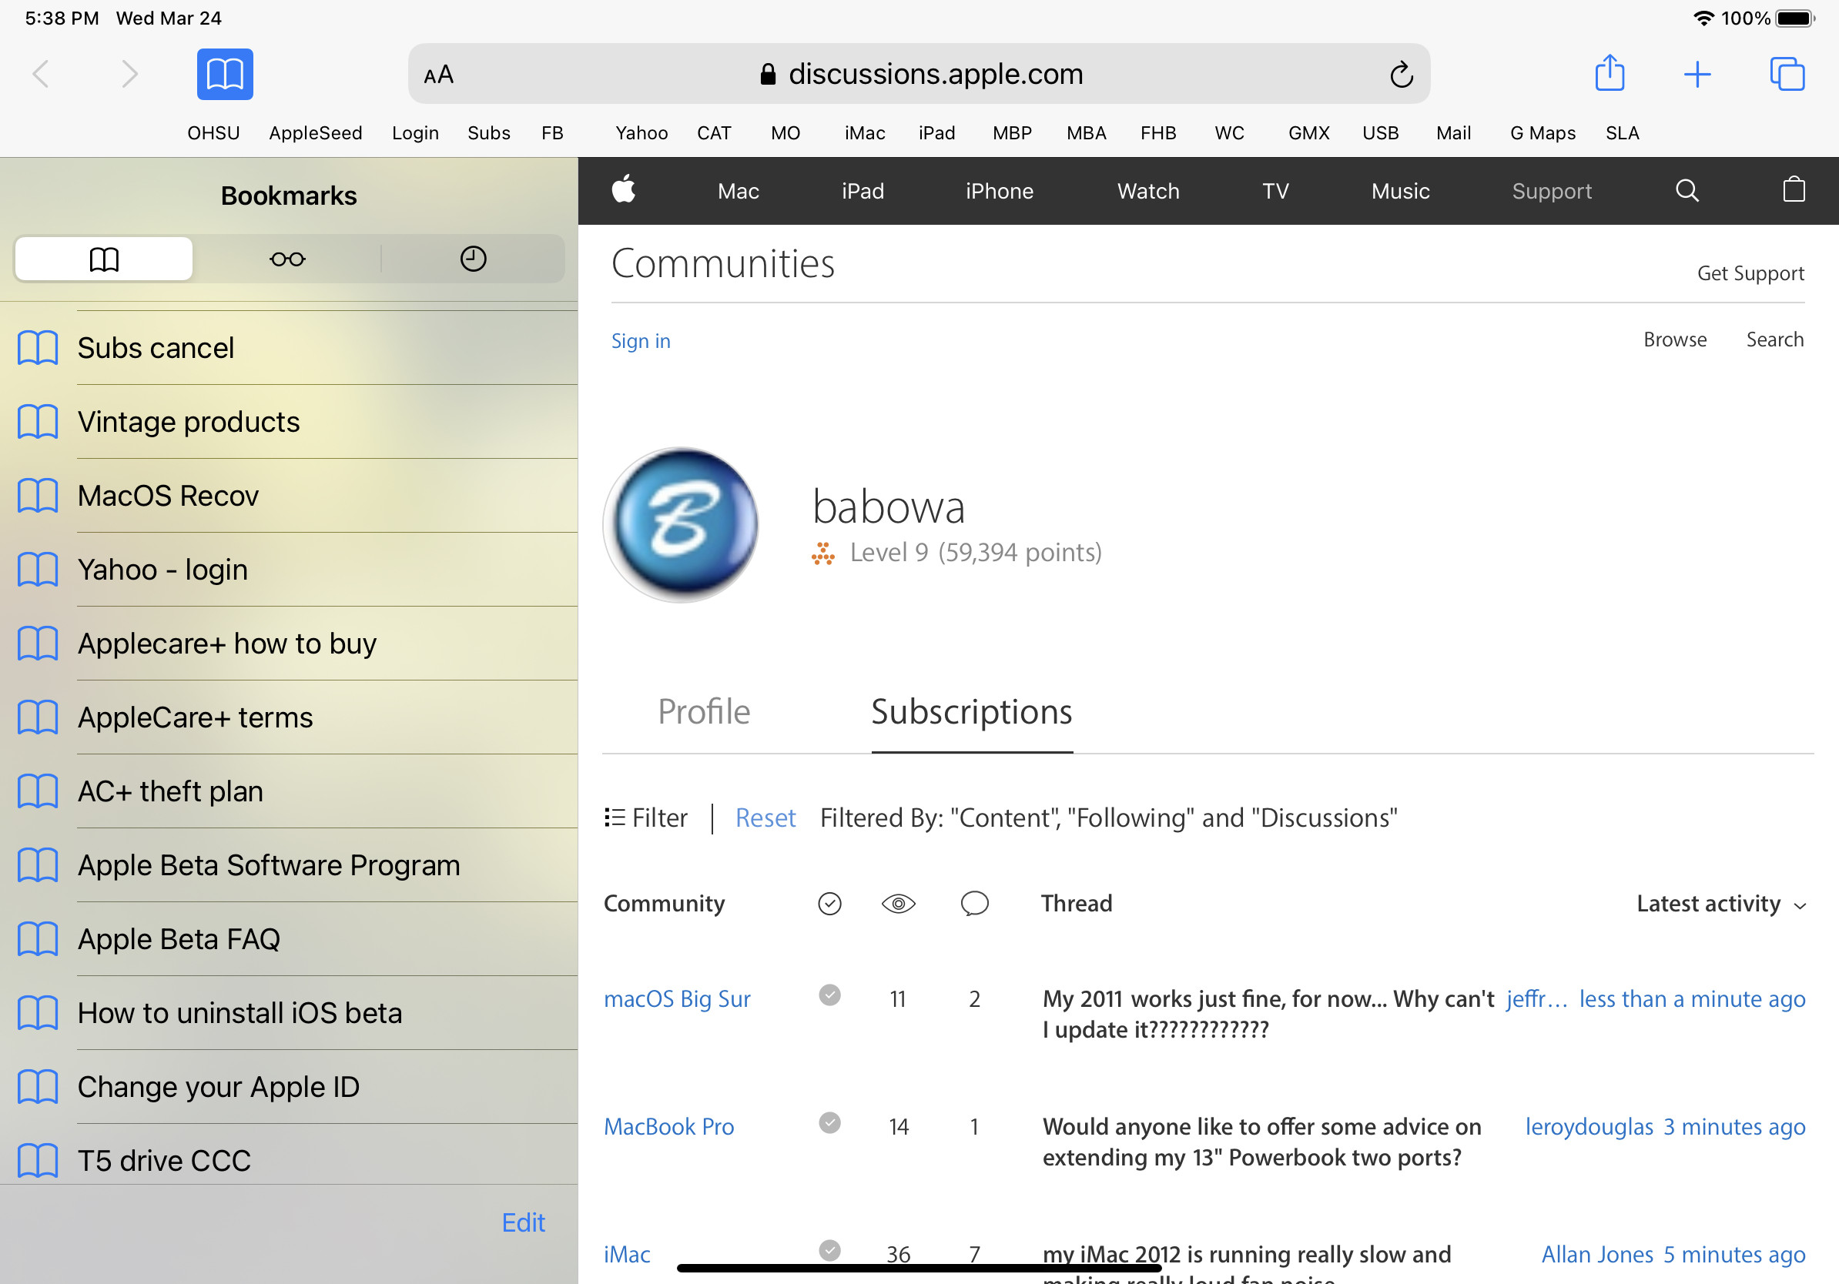
Task: Sort by the views eye column
Action: point(898,903)
